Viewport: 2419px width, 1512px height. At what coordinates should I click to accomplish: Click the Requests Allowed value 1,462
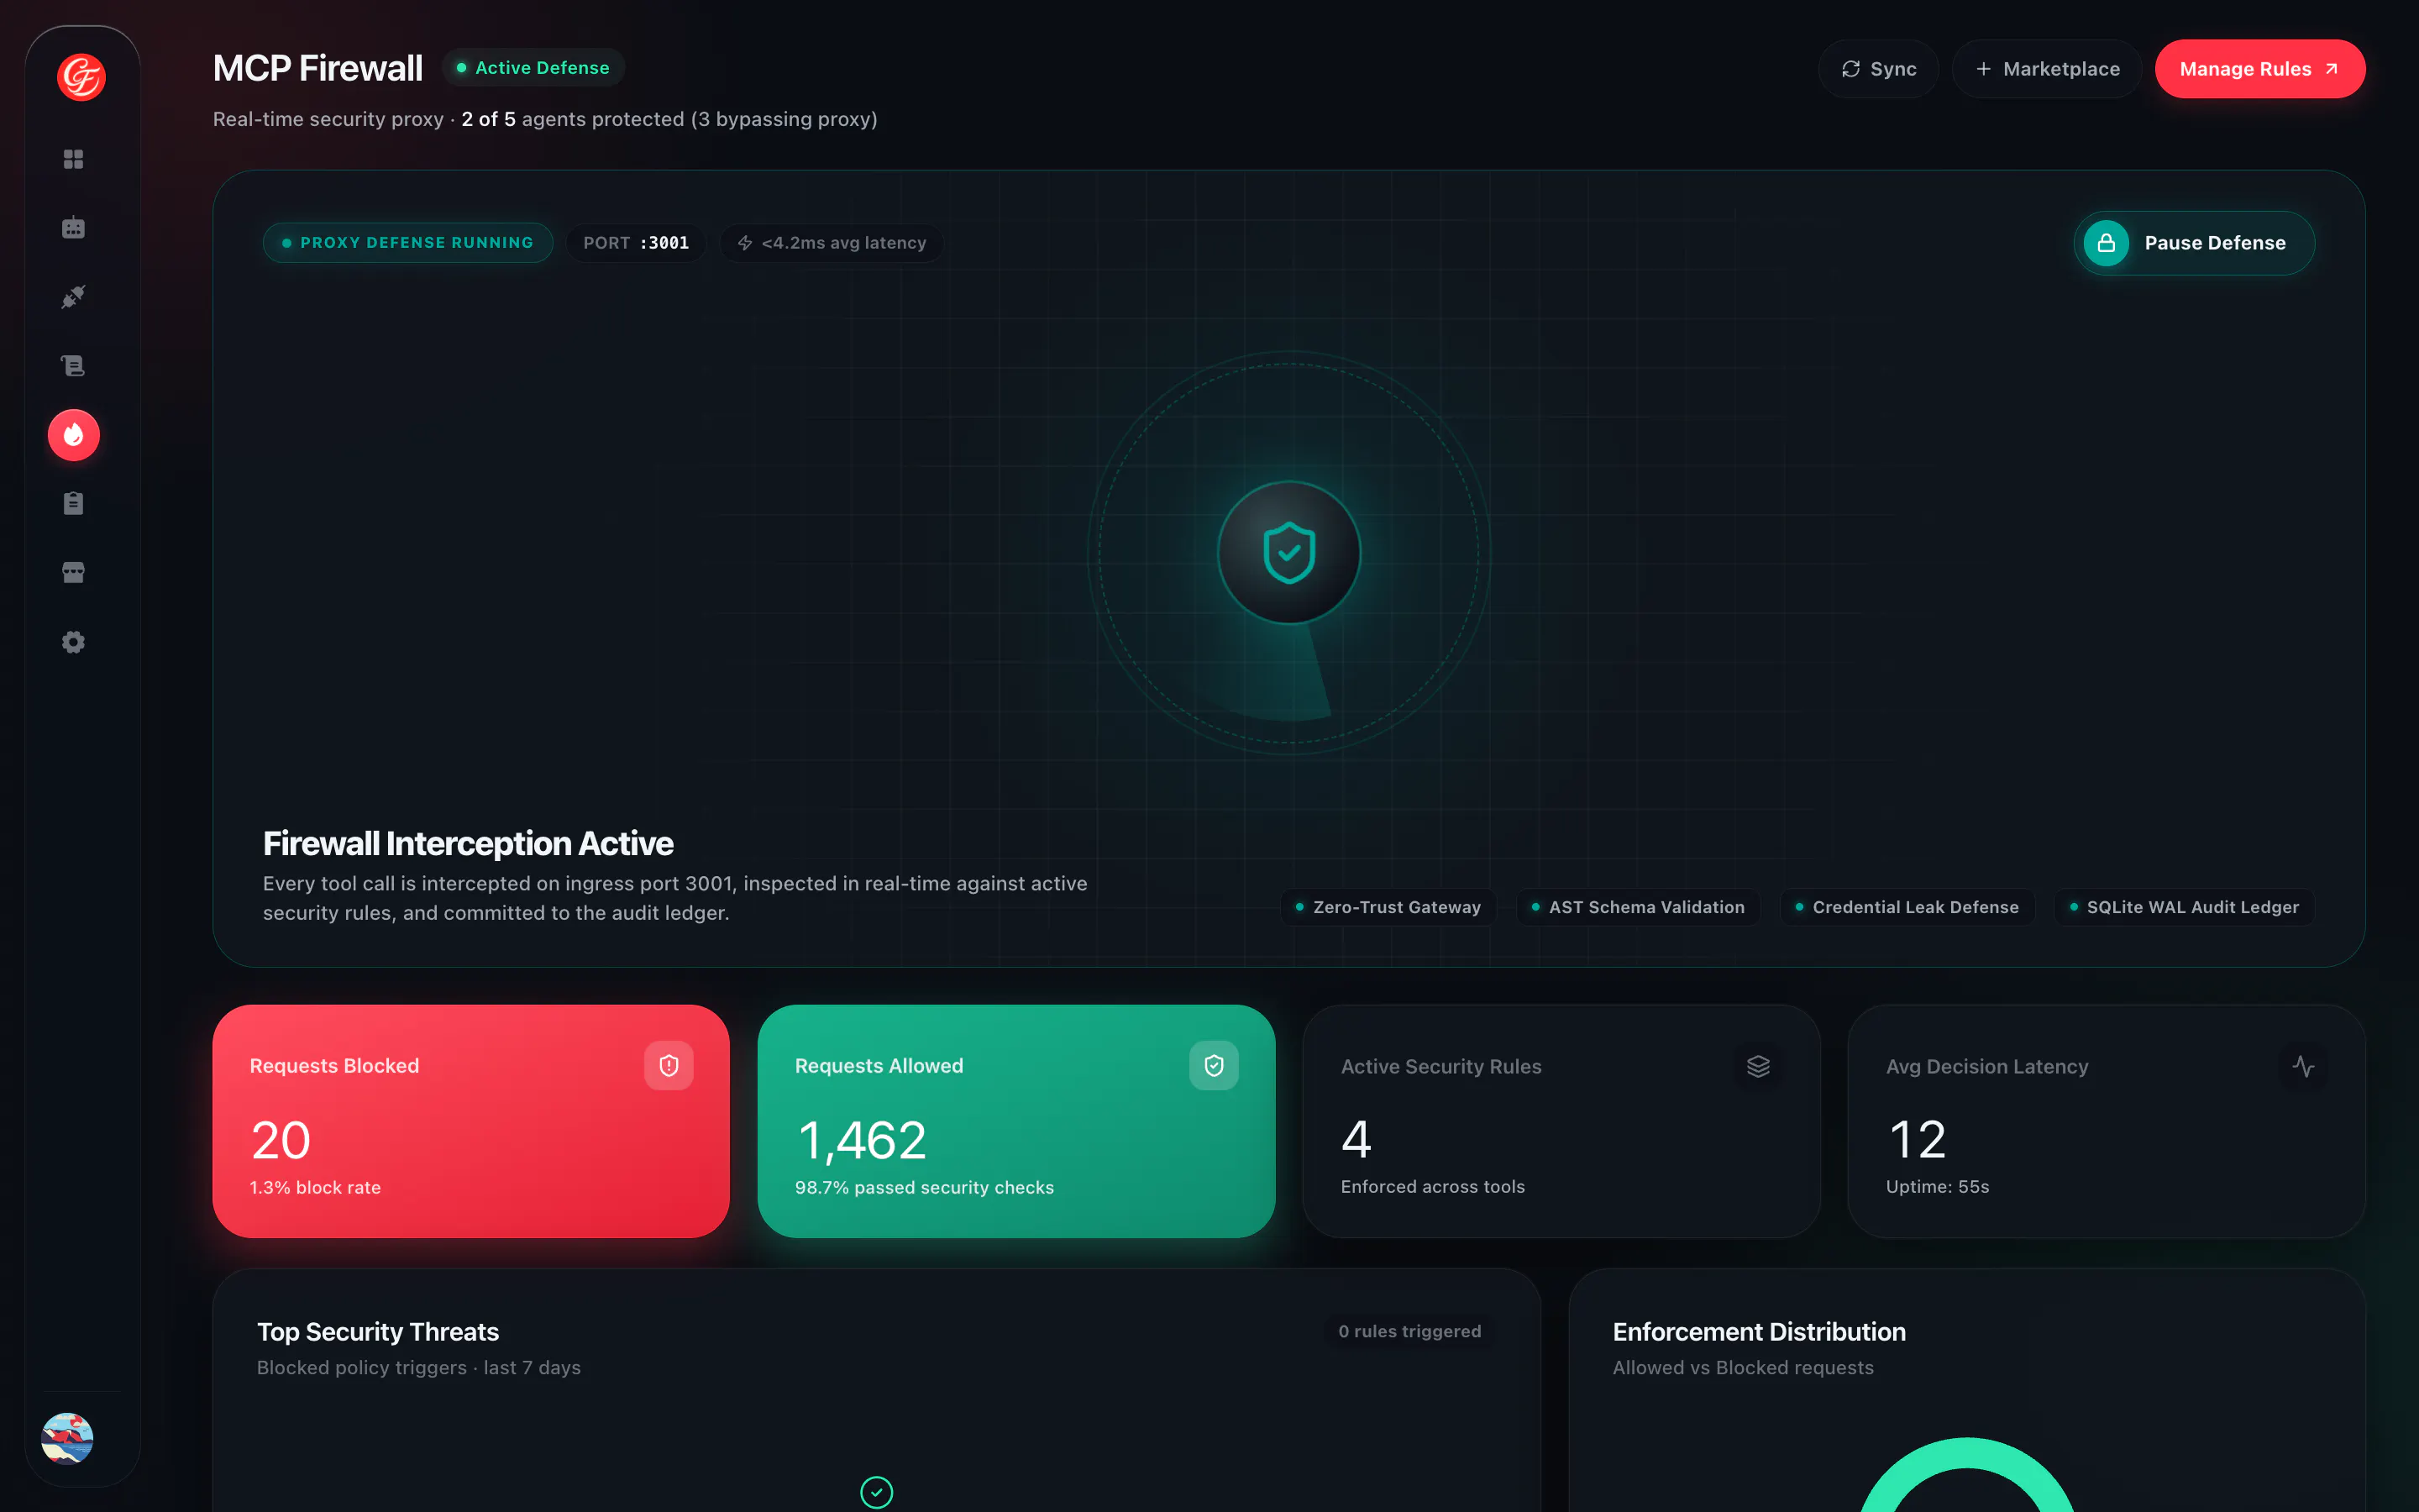tap(862, 1140)
